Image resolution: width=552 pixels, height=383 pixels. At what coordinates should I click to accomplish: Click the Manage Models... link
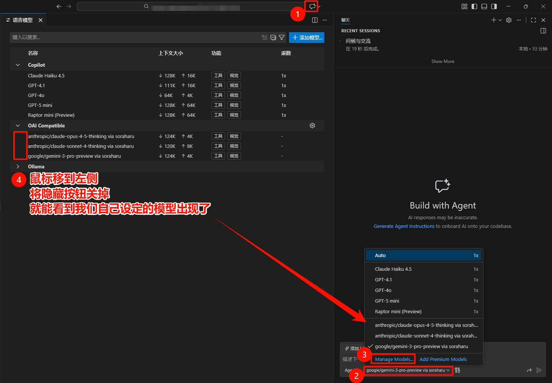coord(394,359)
